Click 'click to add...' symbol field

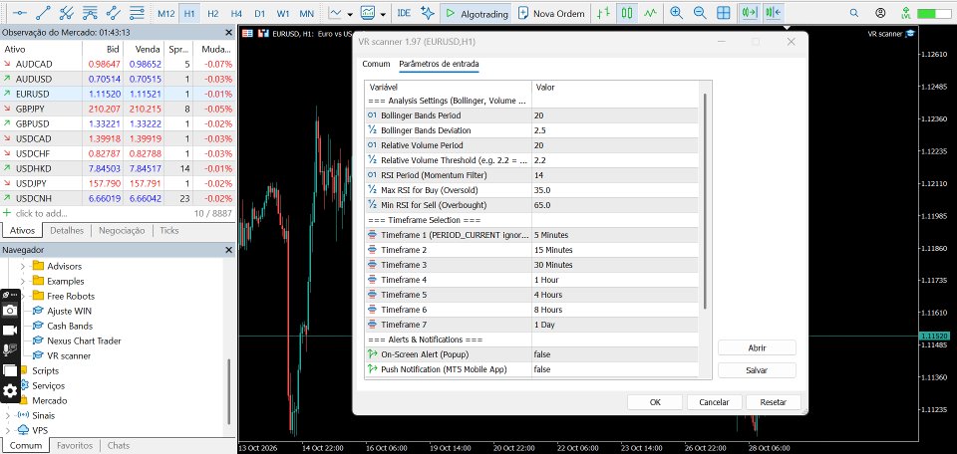click(x=40, y=213)
